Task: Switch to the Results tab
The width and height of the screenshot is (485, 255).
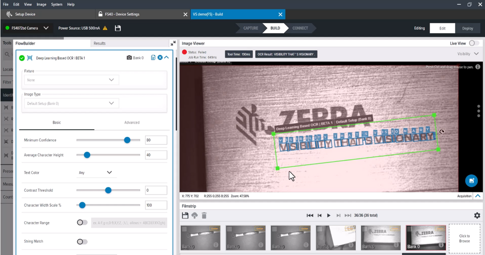Action: [100, 43]
